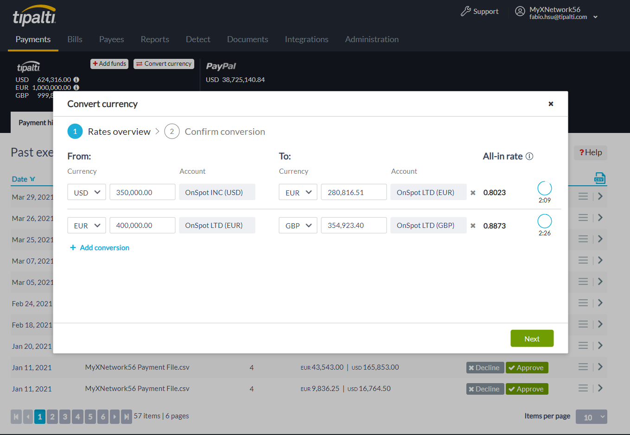The image size is (630, 435).
Task: Open the Reports tab
Action: [x=155, y=39]
